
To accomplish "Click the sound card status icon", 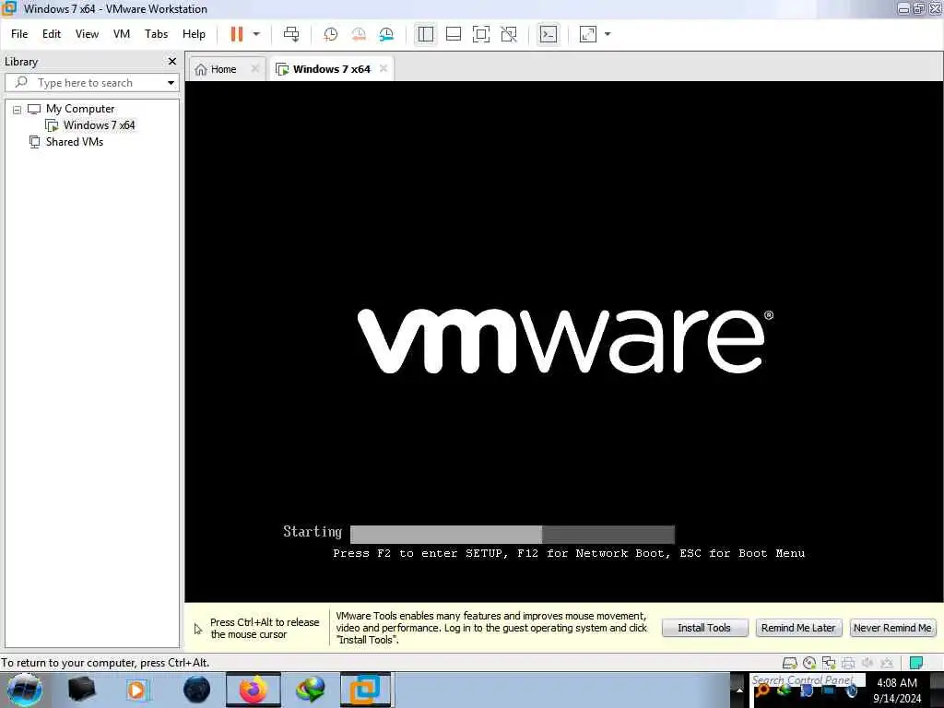I will click(867, 663).
